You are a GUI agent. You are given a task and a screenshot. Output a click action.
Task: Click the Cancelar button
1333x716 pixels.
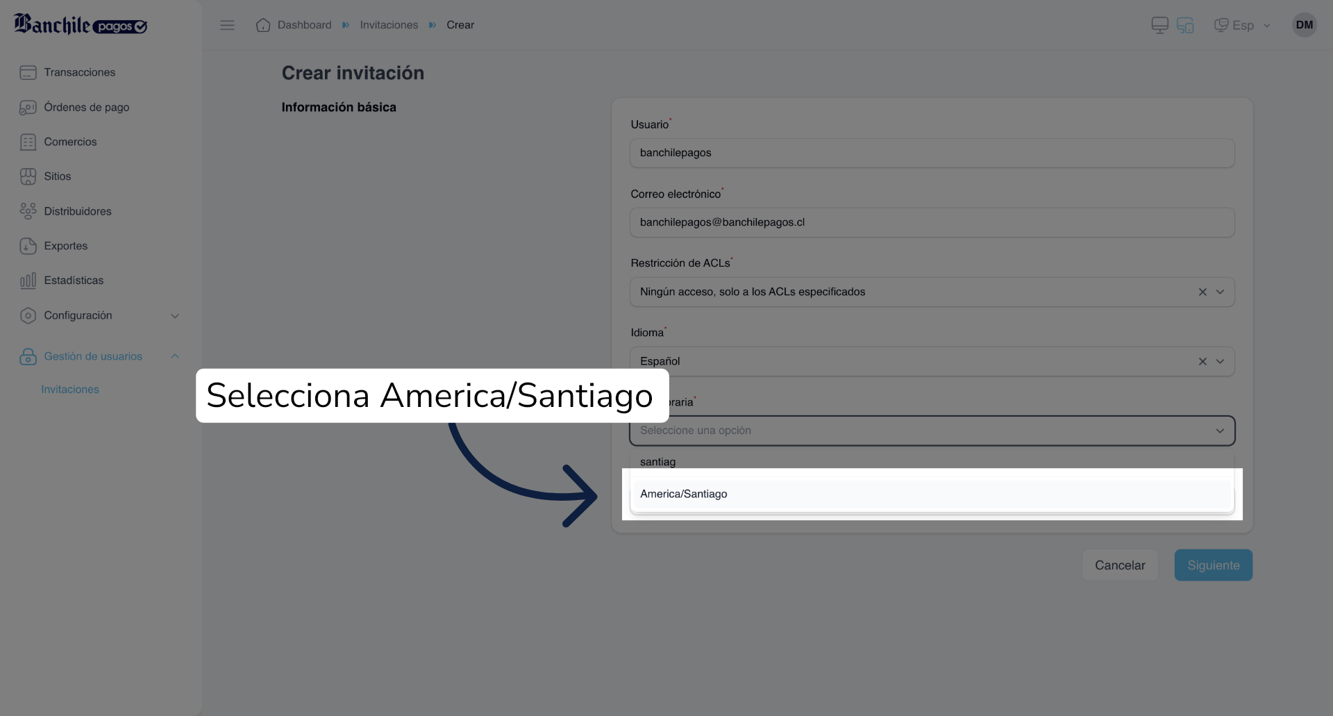(1120, 565)
